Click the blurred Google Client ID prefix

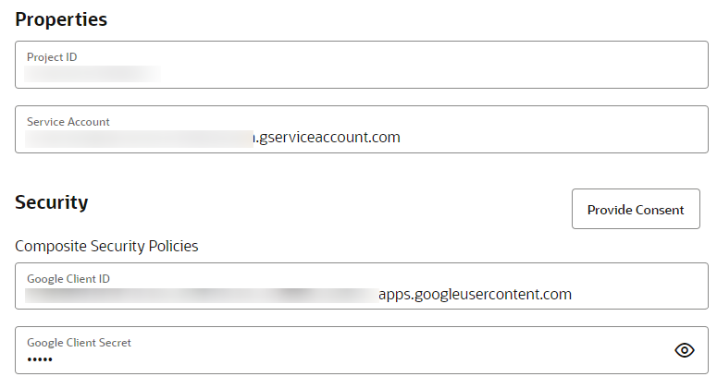pos(199,295)
